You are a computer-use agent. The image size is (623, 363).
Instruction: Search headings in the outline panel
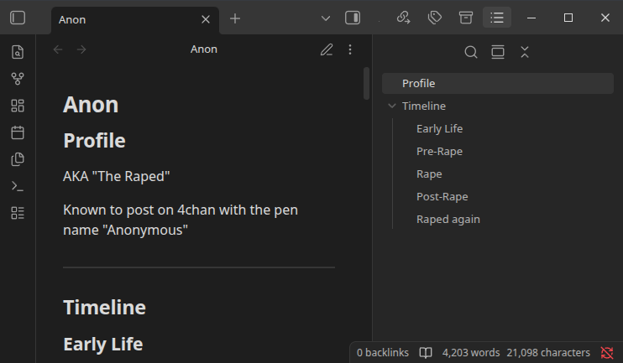click(x=471, y=52)
